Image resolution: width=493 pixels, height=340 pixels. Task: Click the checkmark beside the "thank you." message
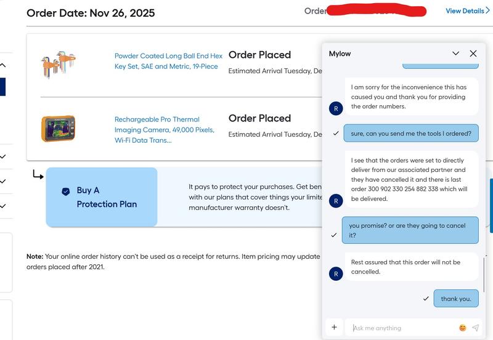426,299
